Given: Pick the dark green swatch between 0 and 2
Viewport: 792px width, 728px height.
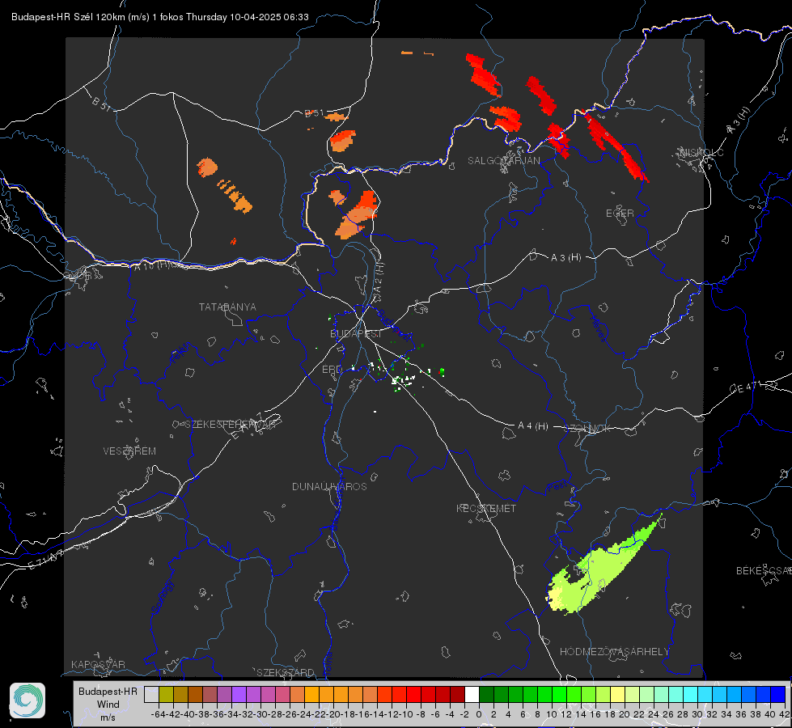Looking at the screenshot, I should (x=486, y=695).
